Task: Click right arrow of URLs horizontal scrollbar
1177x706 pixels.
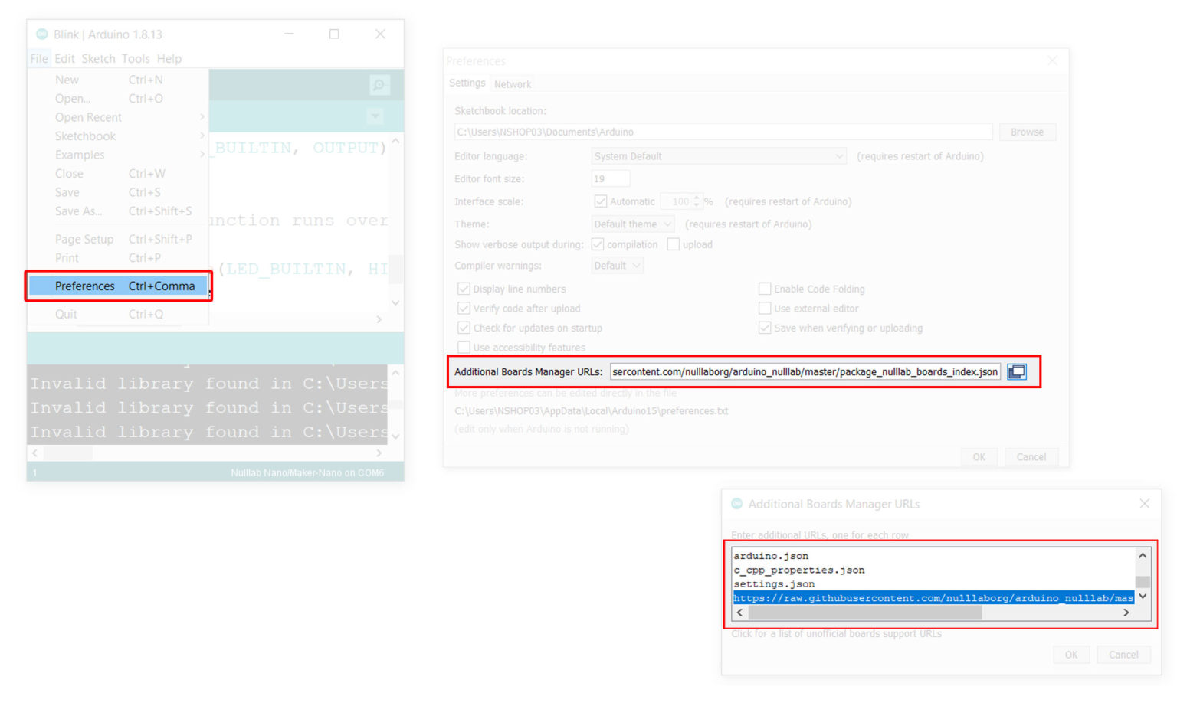Action: point(1126,613)
